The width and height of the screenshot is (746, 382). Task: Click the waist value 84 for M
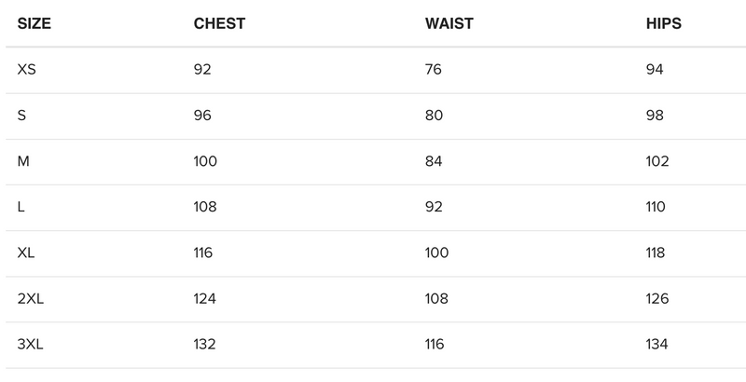pos(434,161)
